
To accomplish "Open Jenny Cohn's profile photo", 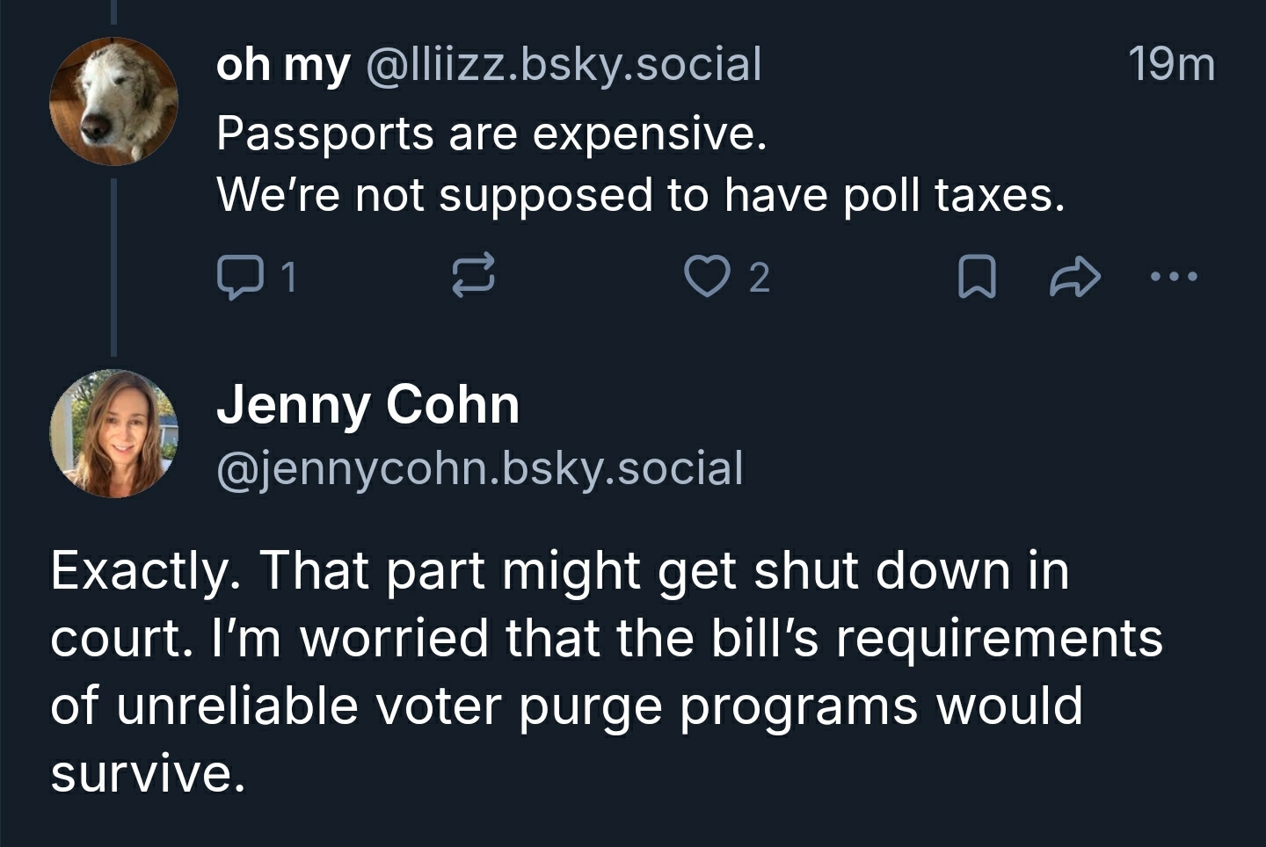I will pos(113,433).
